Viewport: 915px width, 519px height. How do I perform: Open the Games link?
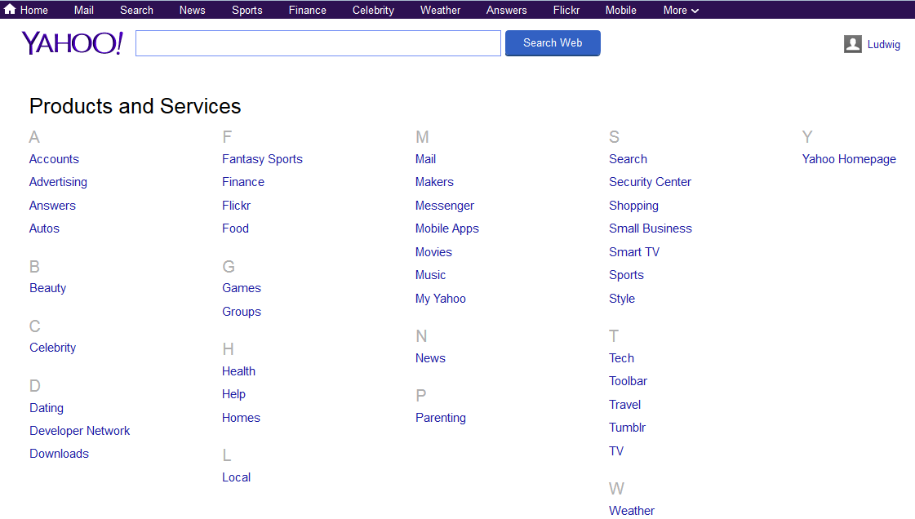242,288
